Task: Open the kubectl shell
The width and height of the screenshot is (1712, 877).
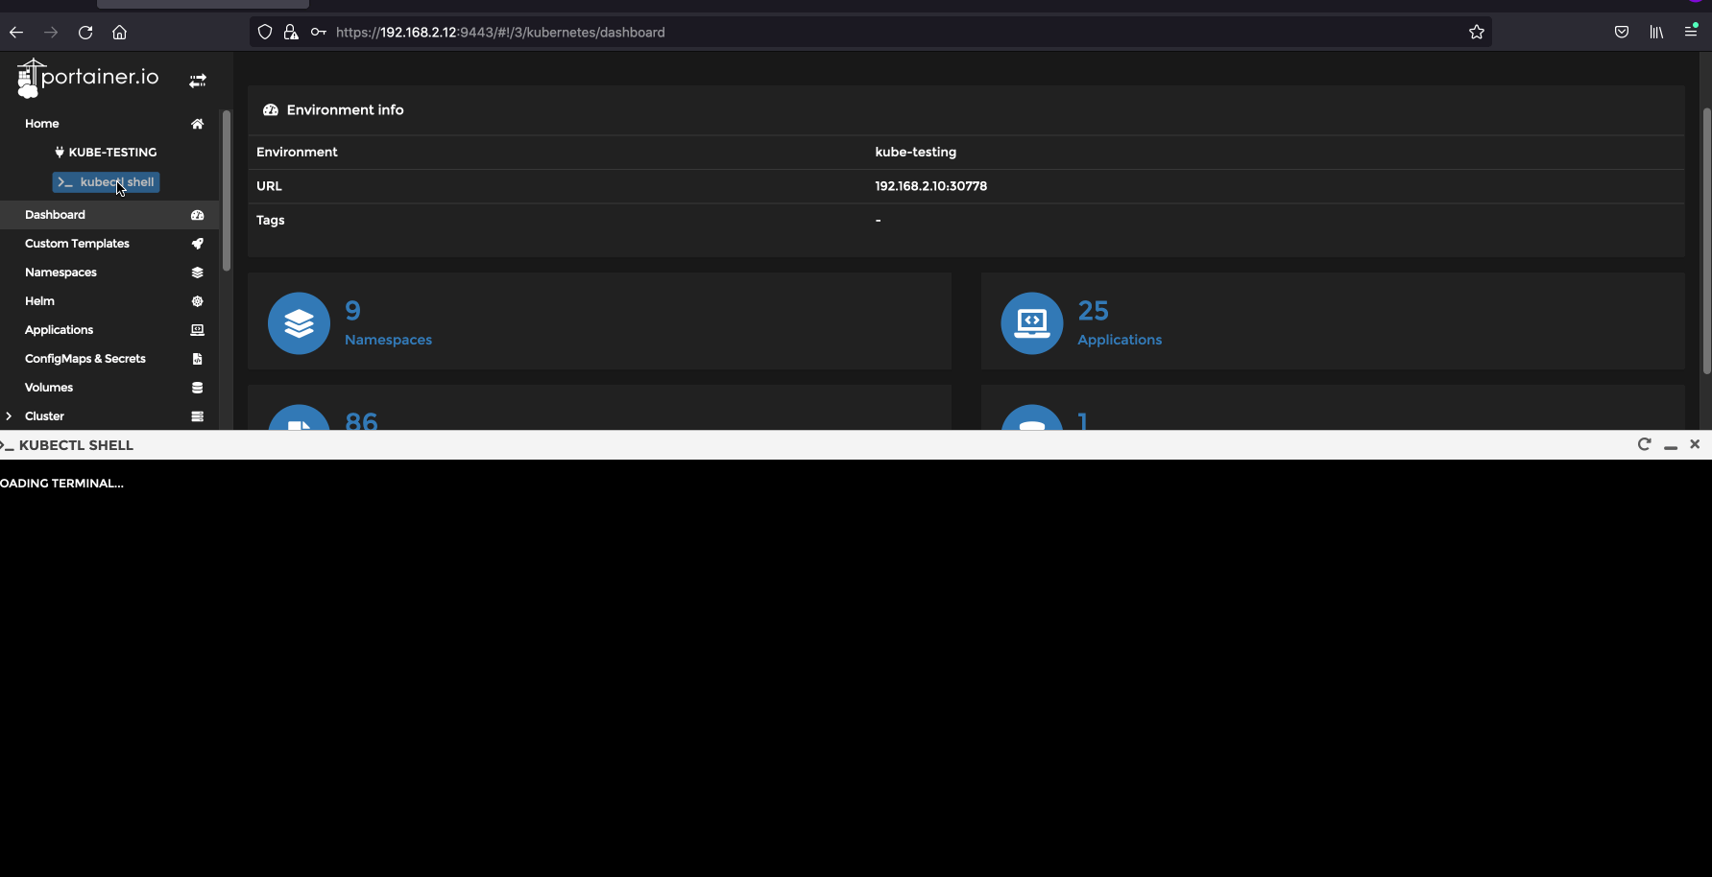Action: point(106,182)
